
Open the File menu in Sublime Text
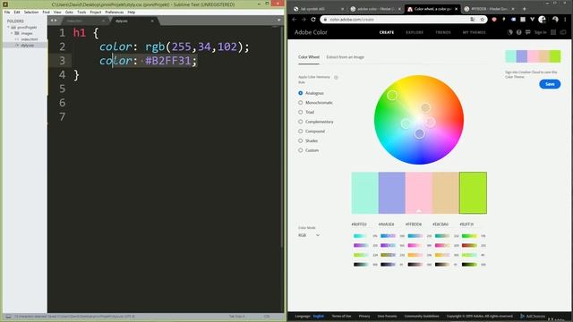pyautogui.click(x=7, y=12)
